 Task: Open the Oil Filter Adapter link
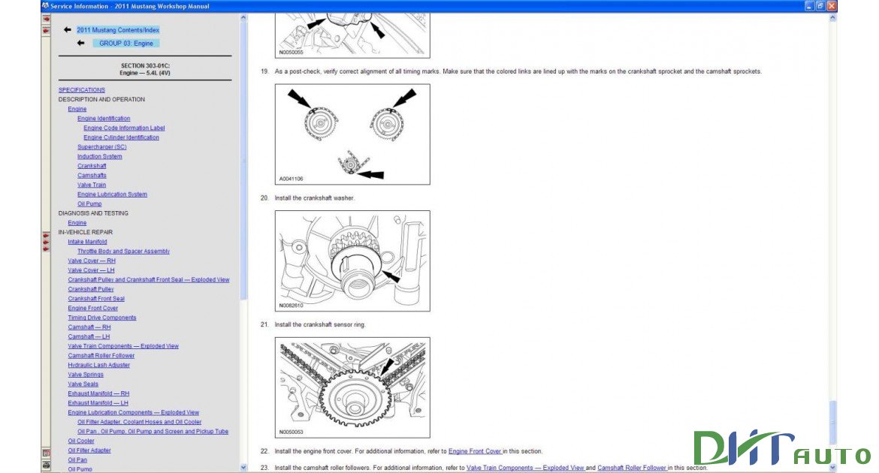(x=89, y=451)
